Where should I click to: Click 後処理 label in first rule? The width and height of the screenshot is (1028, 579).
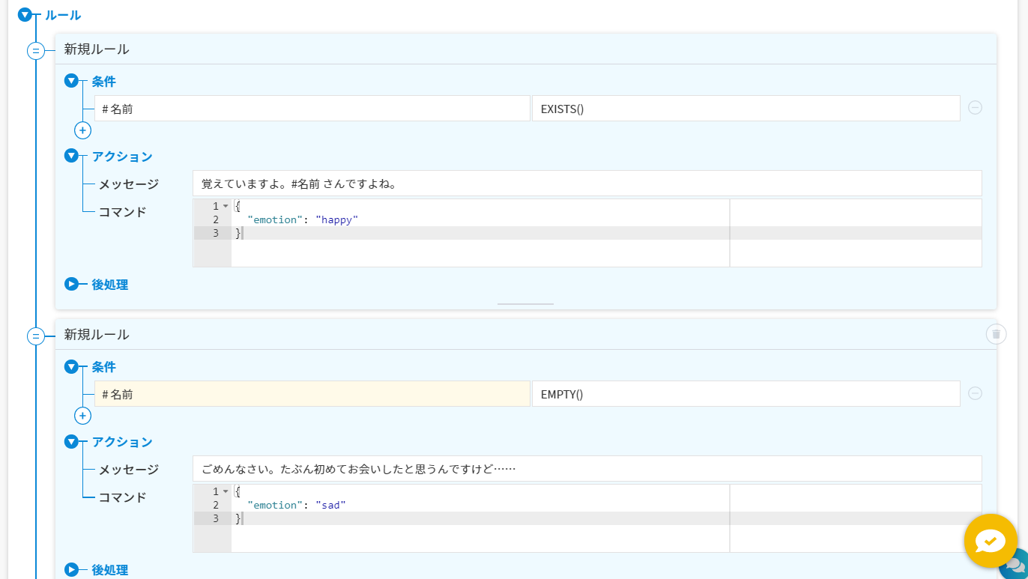110,285
